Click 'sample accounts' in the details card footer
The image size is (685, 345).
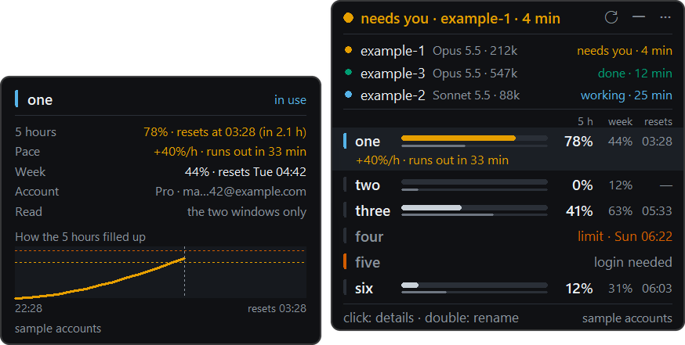pos(58,329)
